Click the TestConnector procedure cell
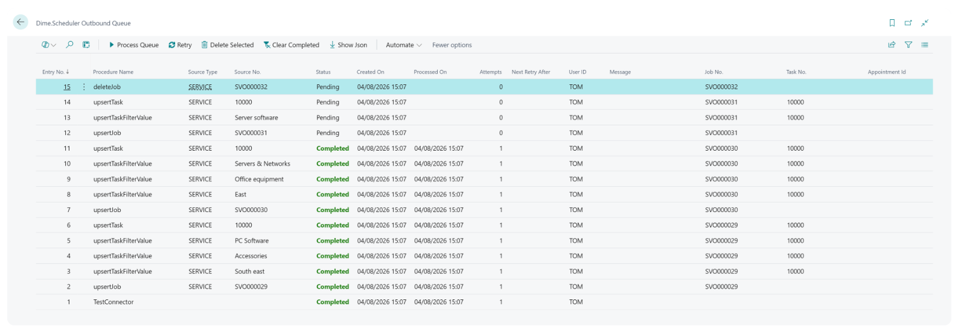 point(113,302)
